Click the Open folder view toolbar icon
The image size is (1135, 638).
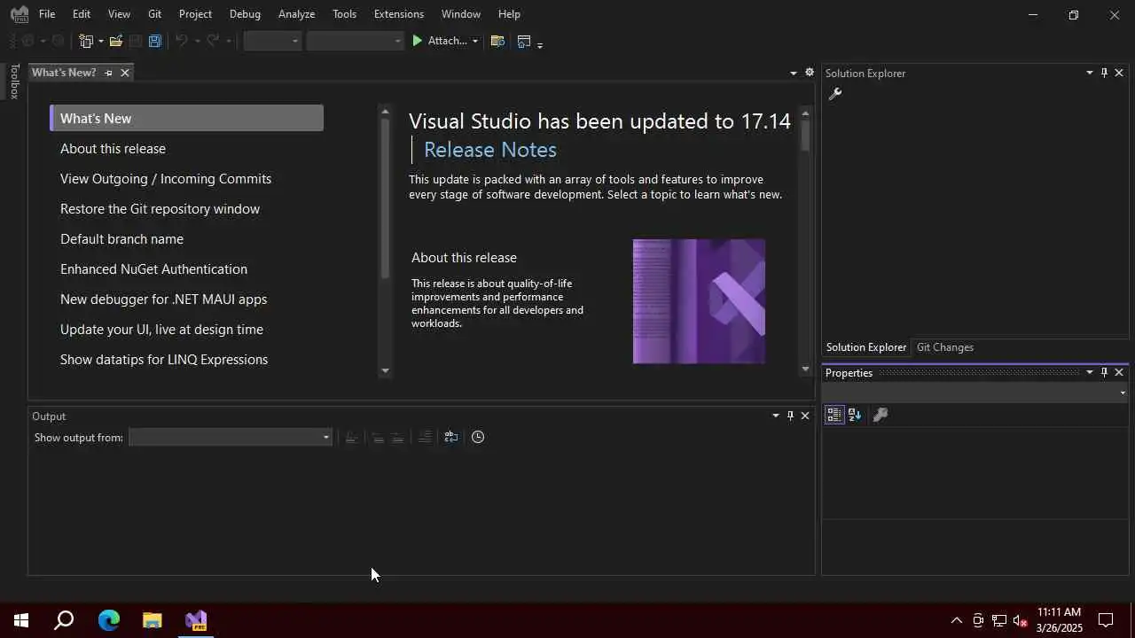pos(497,41)
